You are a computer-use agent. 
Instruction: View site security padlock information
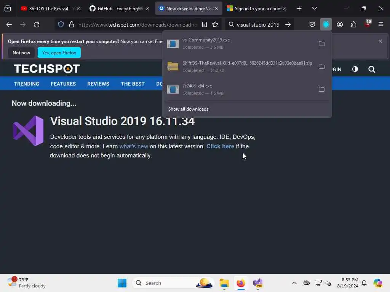[x=71, y=25]
